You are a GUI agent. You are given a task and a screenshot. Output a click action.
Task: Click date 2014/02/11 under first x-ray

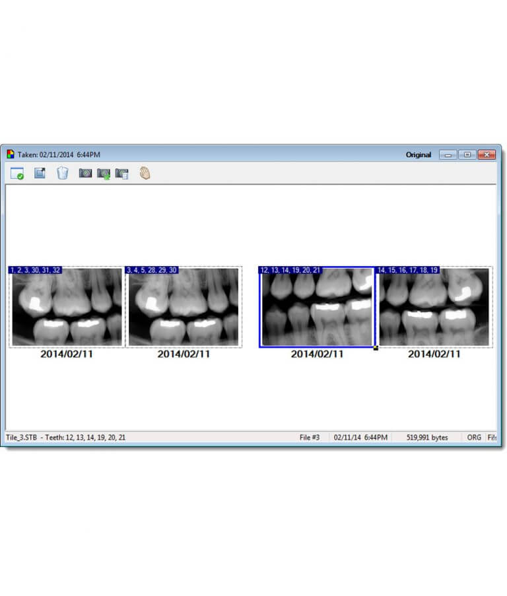67,354
